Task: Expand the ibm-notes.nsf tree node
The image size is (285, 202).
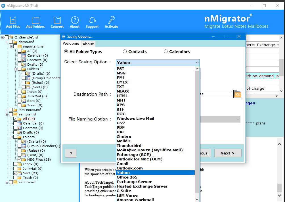Action: click(x=7, y=110)
